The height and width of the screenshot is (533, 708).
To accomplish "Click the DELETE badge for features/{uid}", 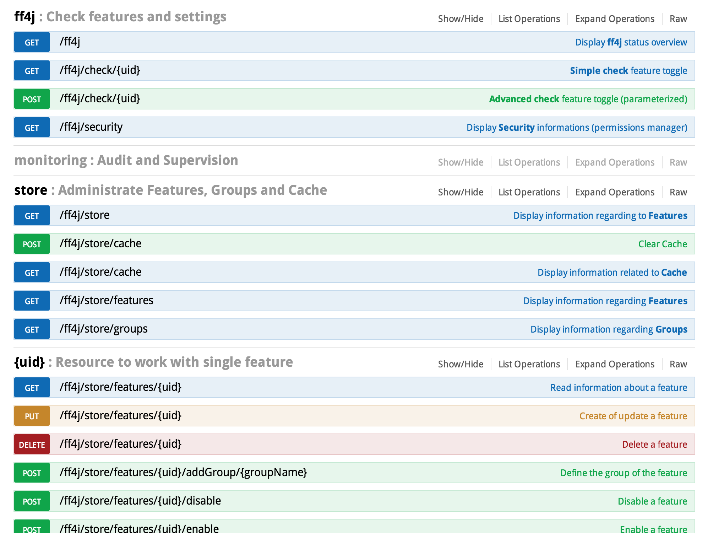I will pos(32,445).
